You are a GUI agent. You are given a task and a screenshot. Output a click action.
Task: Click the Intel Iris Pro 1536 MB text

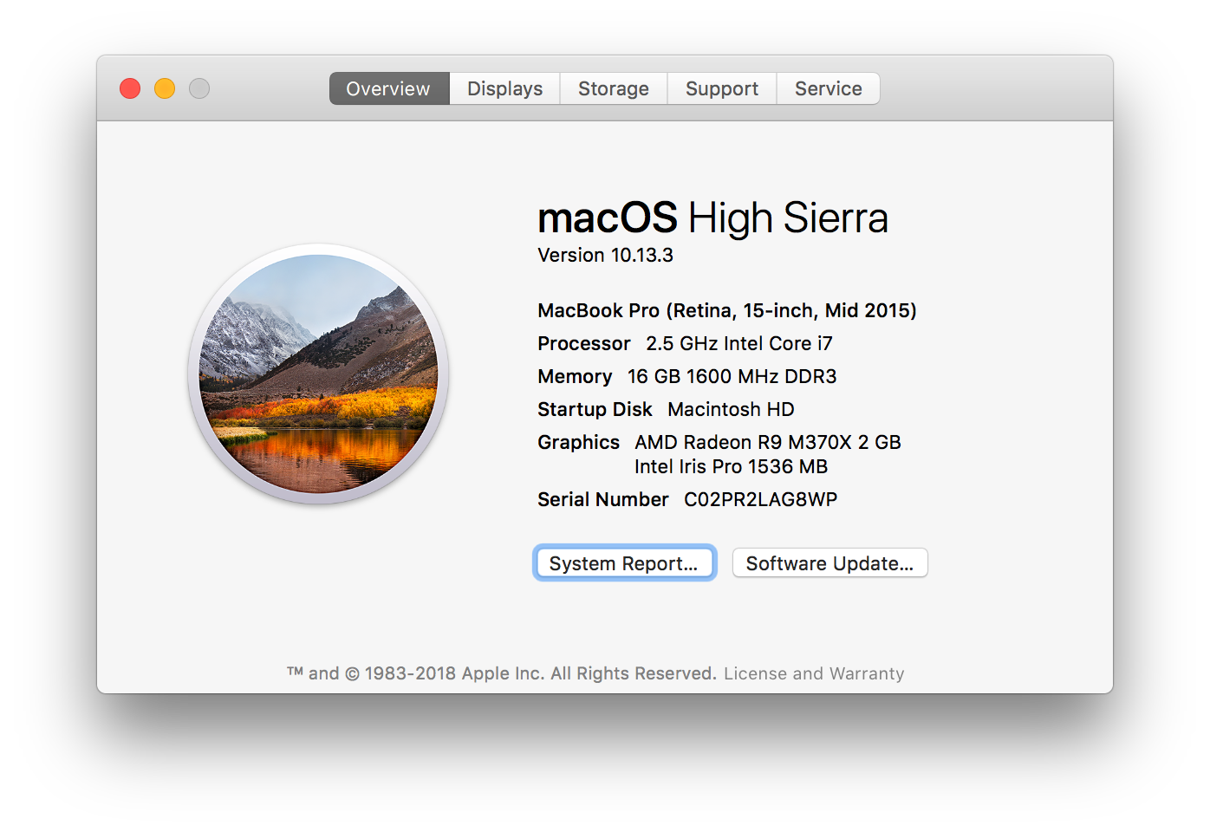[731, 466]
